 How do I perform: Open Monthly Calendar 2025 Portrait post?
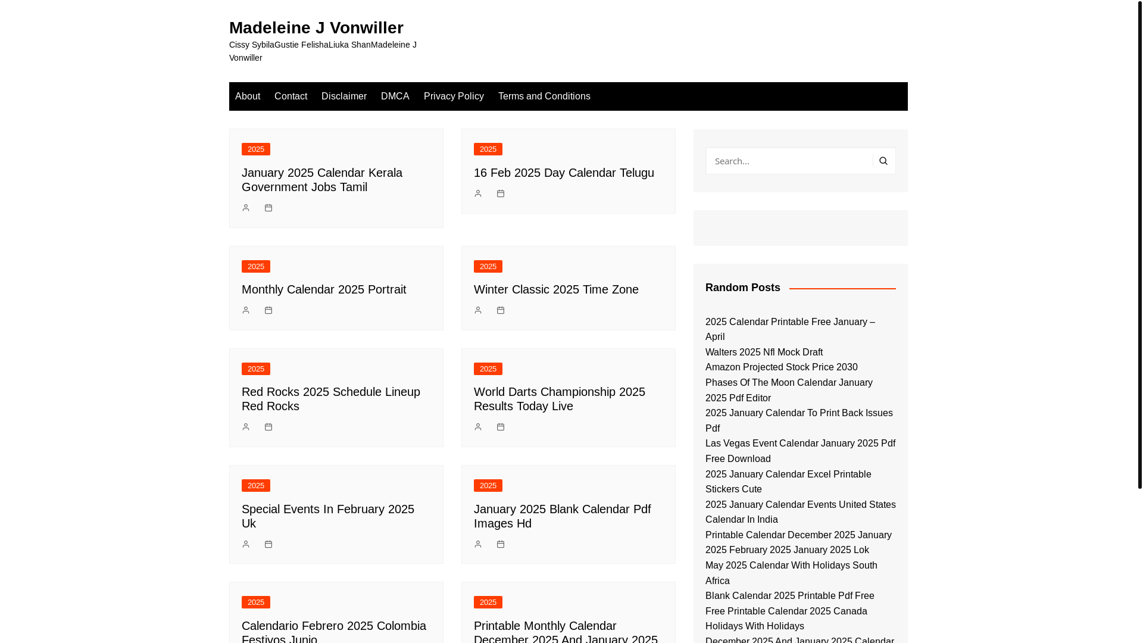[324, 289]
